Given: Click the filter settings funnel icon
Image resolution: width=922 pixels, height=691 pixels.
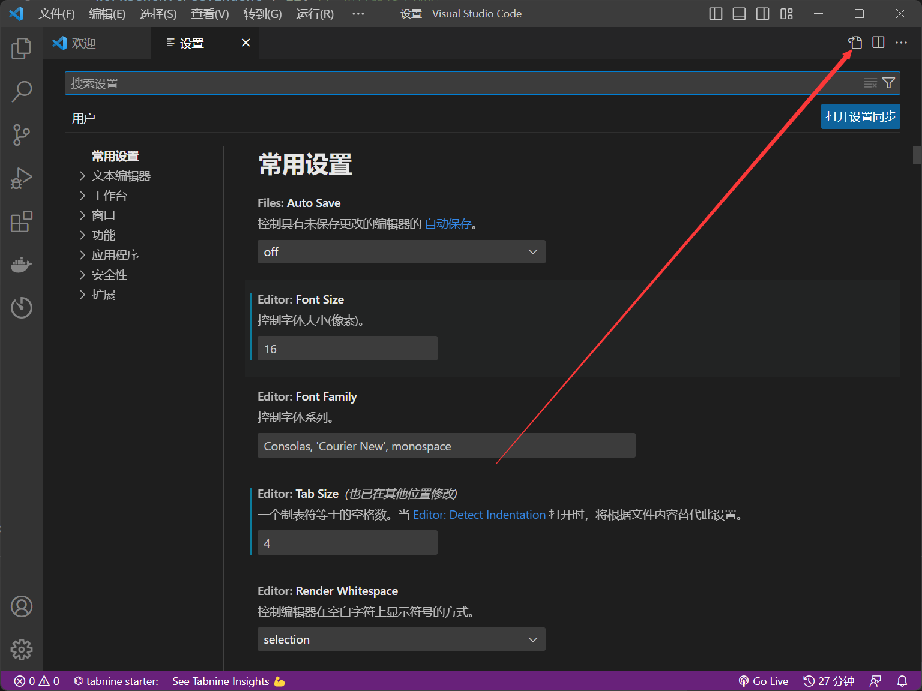Looking at the screenshot, I should pyautogui.click(x=889, y=83).
